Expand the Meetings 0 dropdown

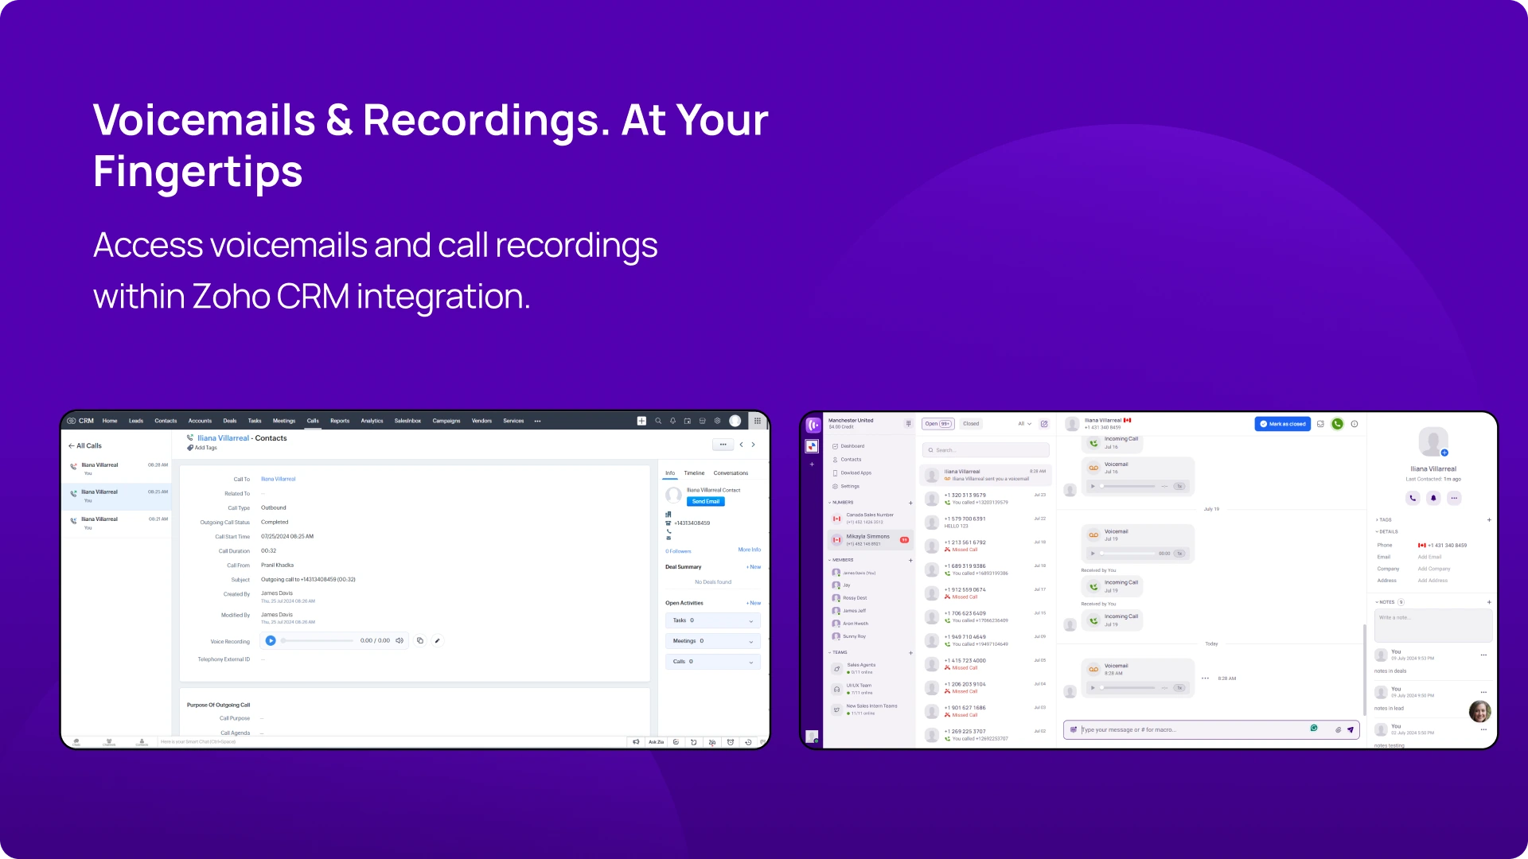coord(712,641)
